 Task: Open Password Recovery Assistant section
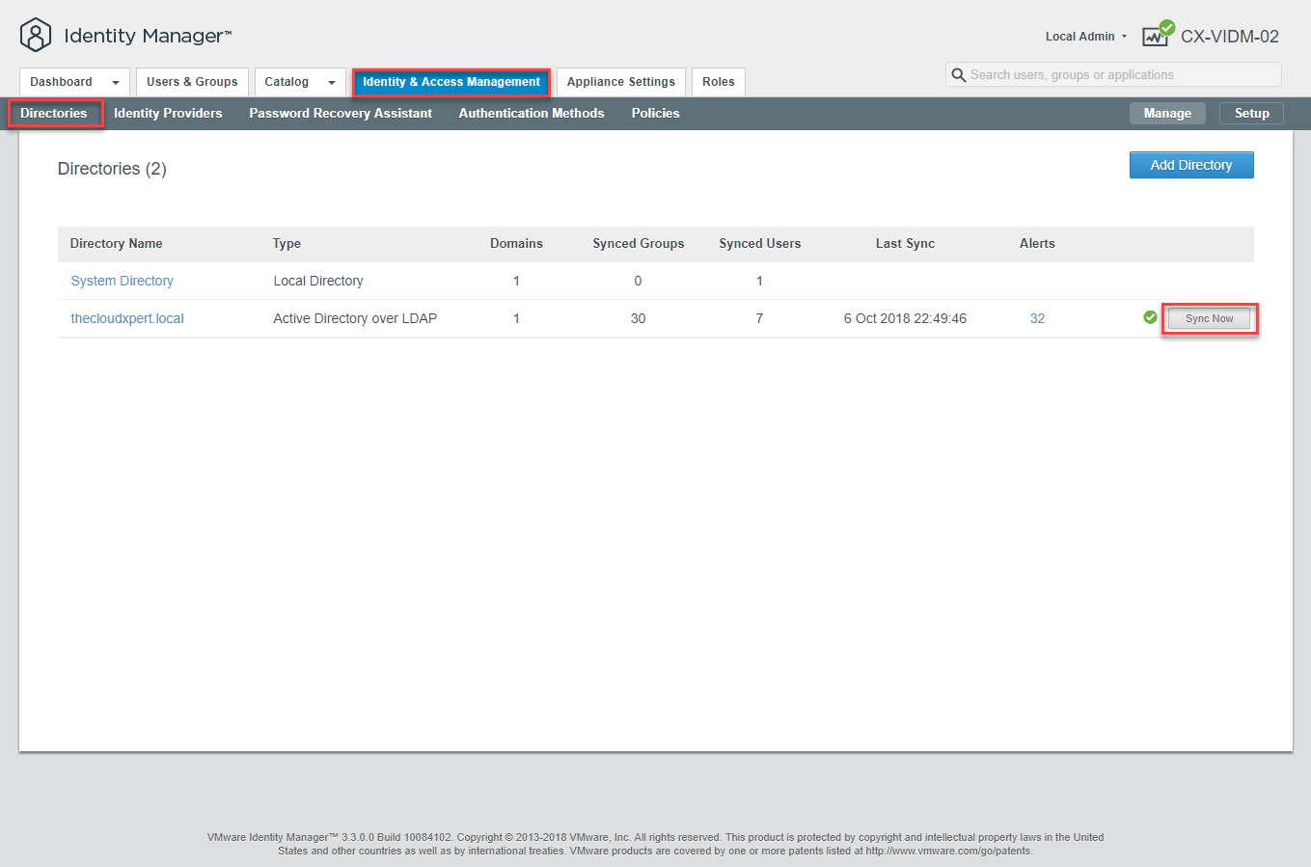(x=341, y=113)
